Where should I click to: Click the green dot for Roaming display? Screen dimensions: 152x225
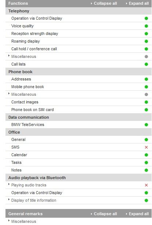pos(146,42)
